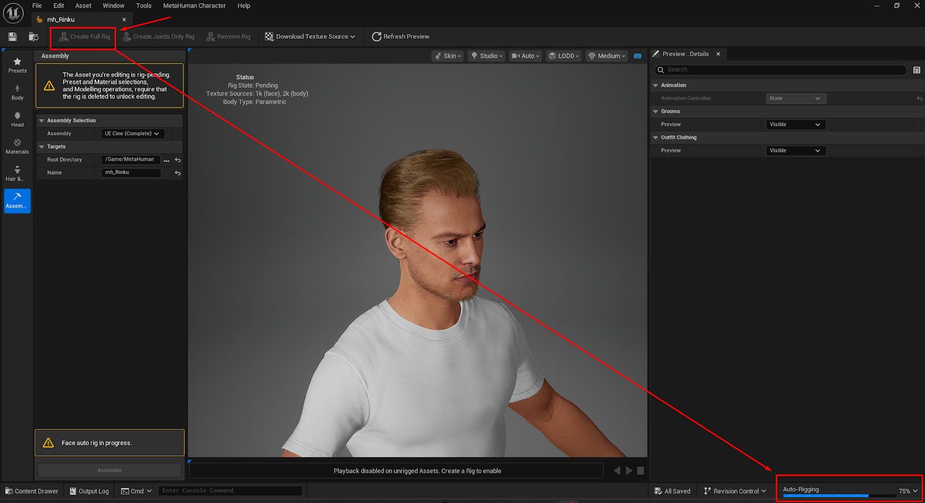The width and height of the screenshot is (925, 503).
Task: Open the MetaHuman Character menu
Action: (x=194, y=6)
